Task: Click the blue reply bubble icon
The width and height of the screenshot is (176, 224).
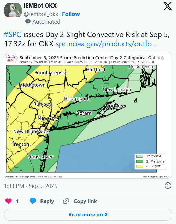Action: pos(33,201)
